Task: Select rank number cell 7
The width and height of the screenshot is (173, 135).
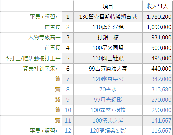Action: [x=68, y=79]
